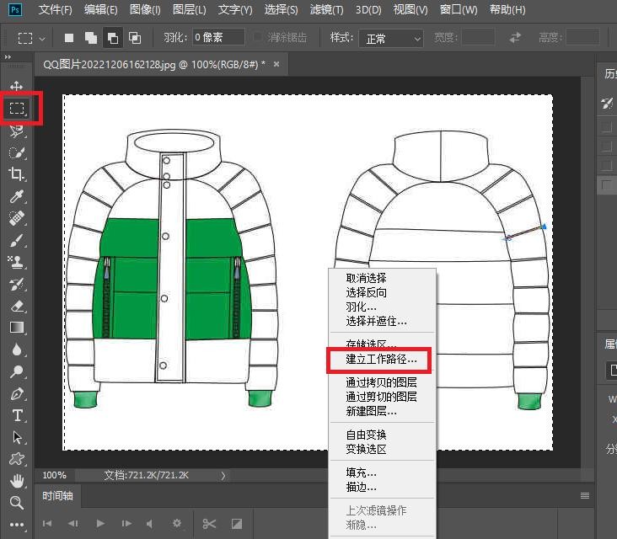
Task: Enable Intersect with Selection mode
Action: click(134, 39)
